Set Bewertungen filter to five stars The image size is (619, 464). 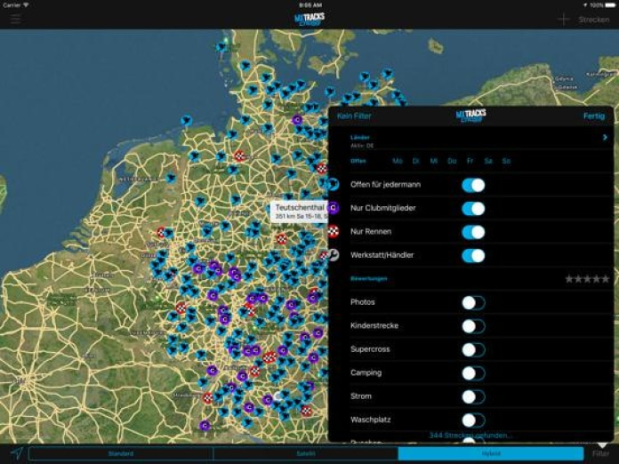pos(605,279)
